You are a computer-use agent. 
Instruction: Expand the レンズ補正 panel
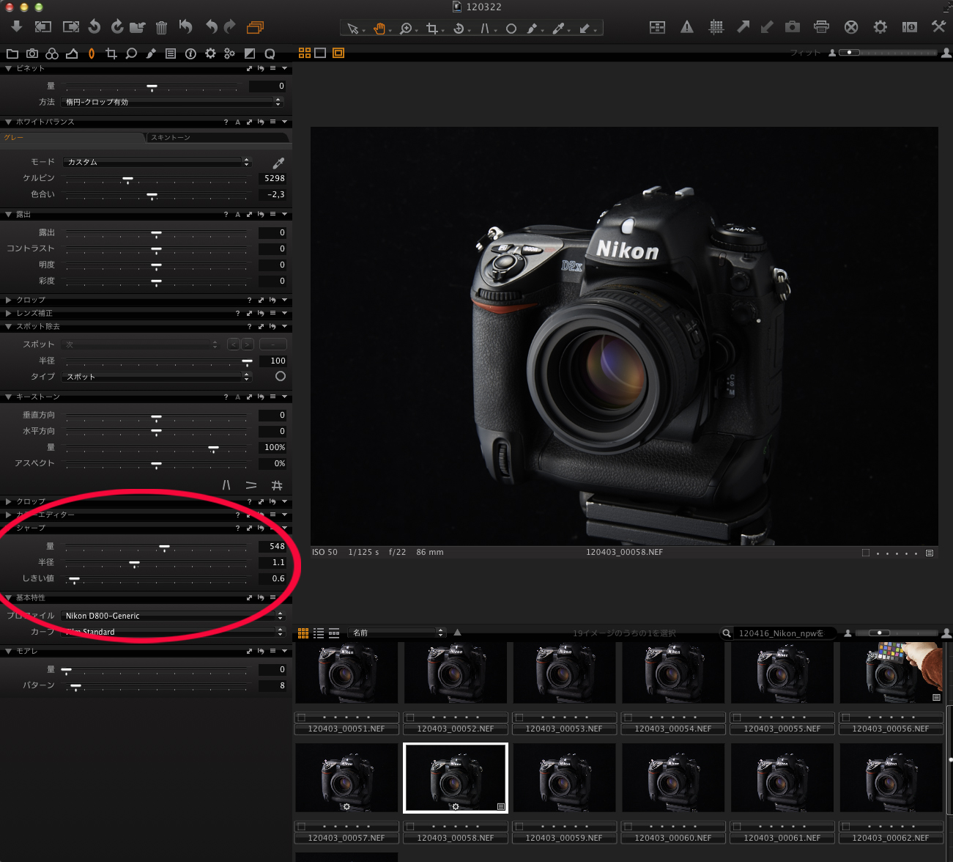[x=9, y=313]
